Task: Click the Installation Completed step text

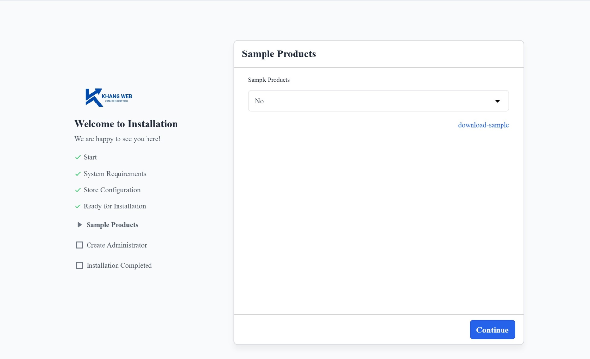Action: click(x=119, y=265)
